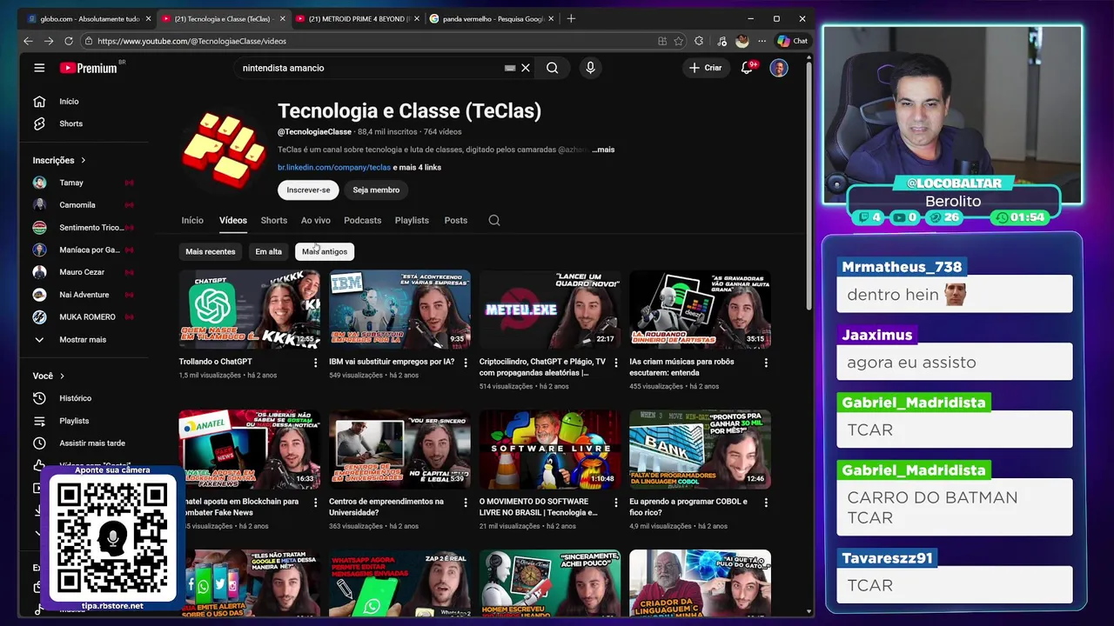
Task: Start voice search with the microphone
Action: pyautogui.click(x=590, y=68)
